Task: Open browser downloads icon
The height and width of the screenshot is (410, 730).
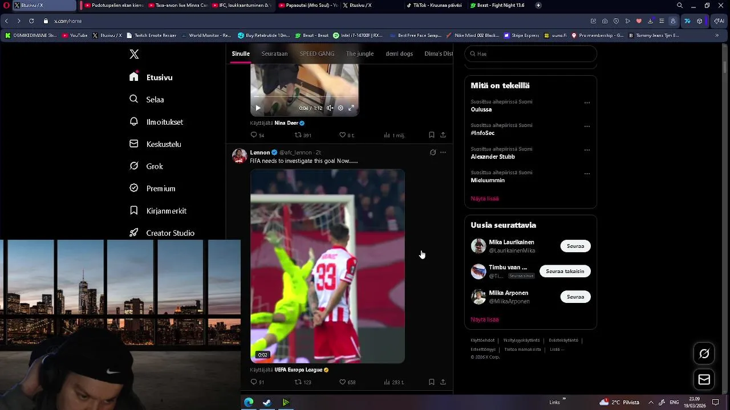Action: [650, 21]
